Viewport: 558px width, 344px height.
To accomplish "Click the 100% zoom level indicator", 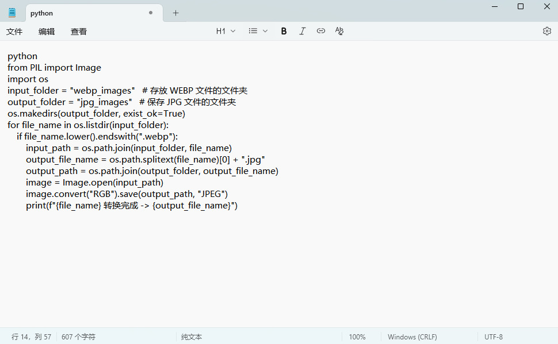I will coord(357,337).
